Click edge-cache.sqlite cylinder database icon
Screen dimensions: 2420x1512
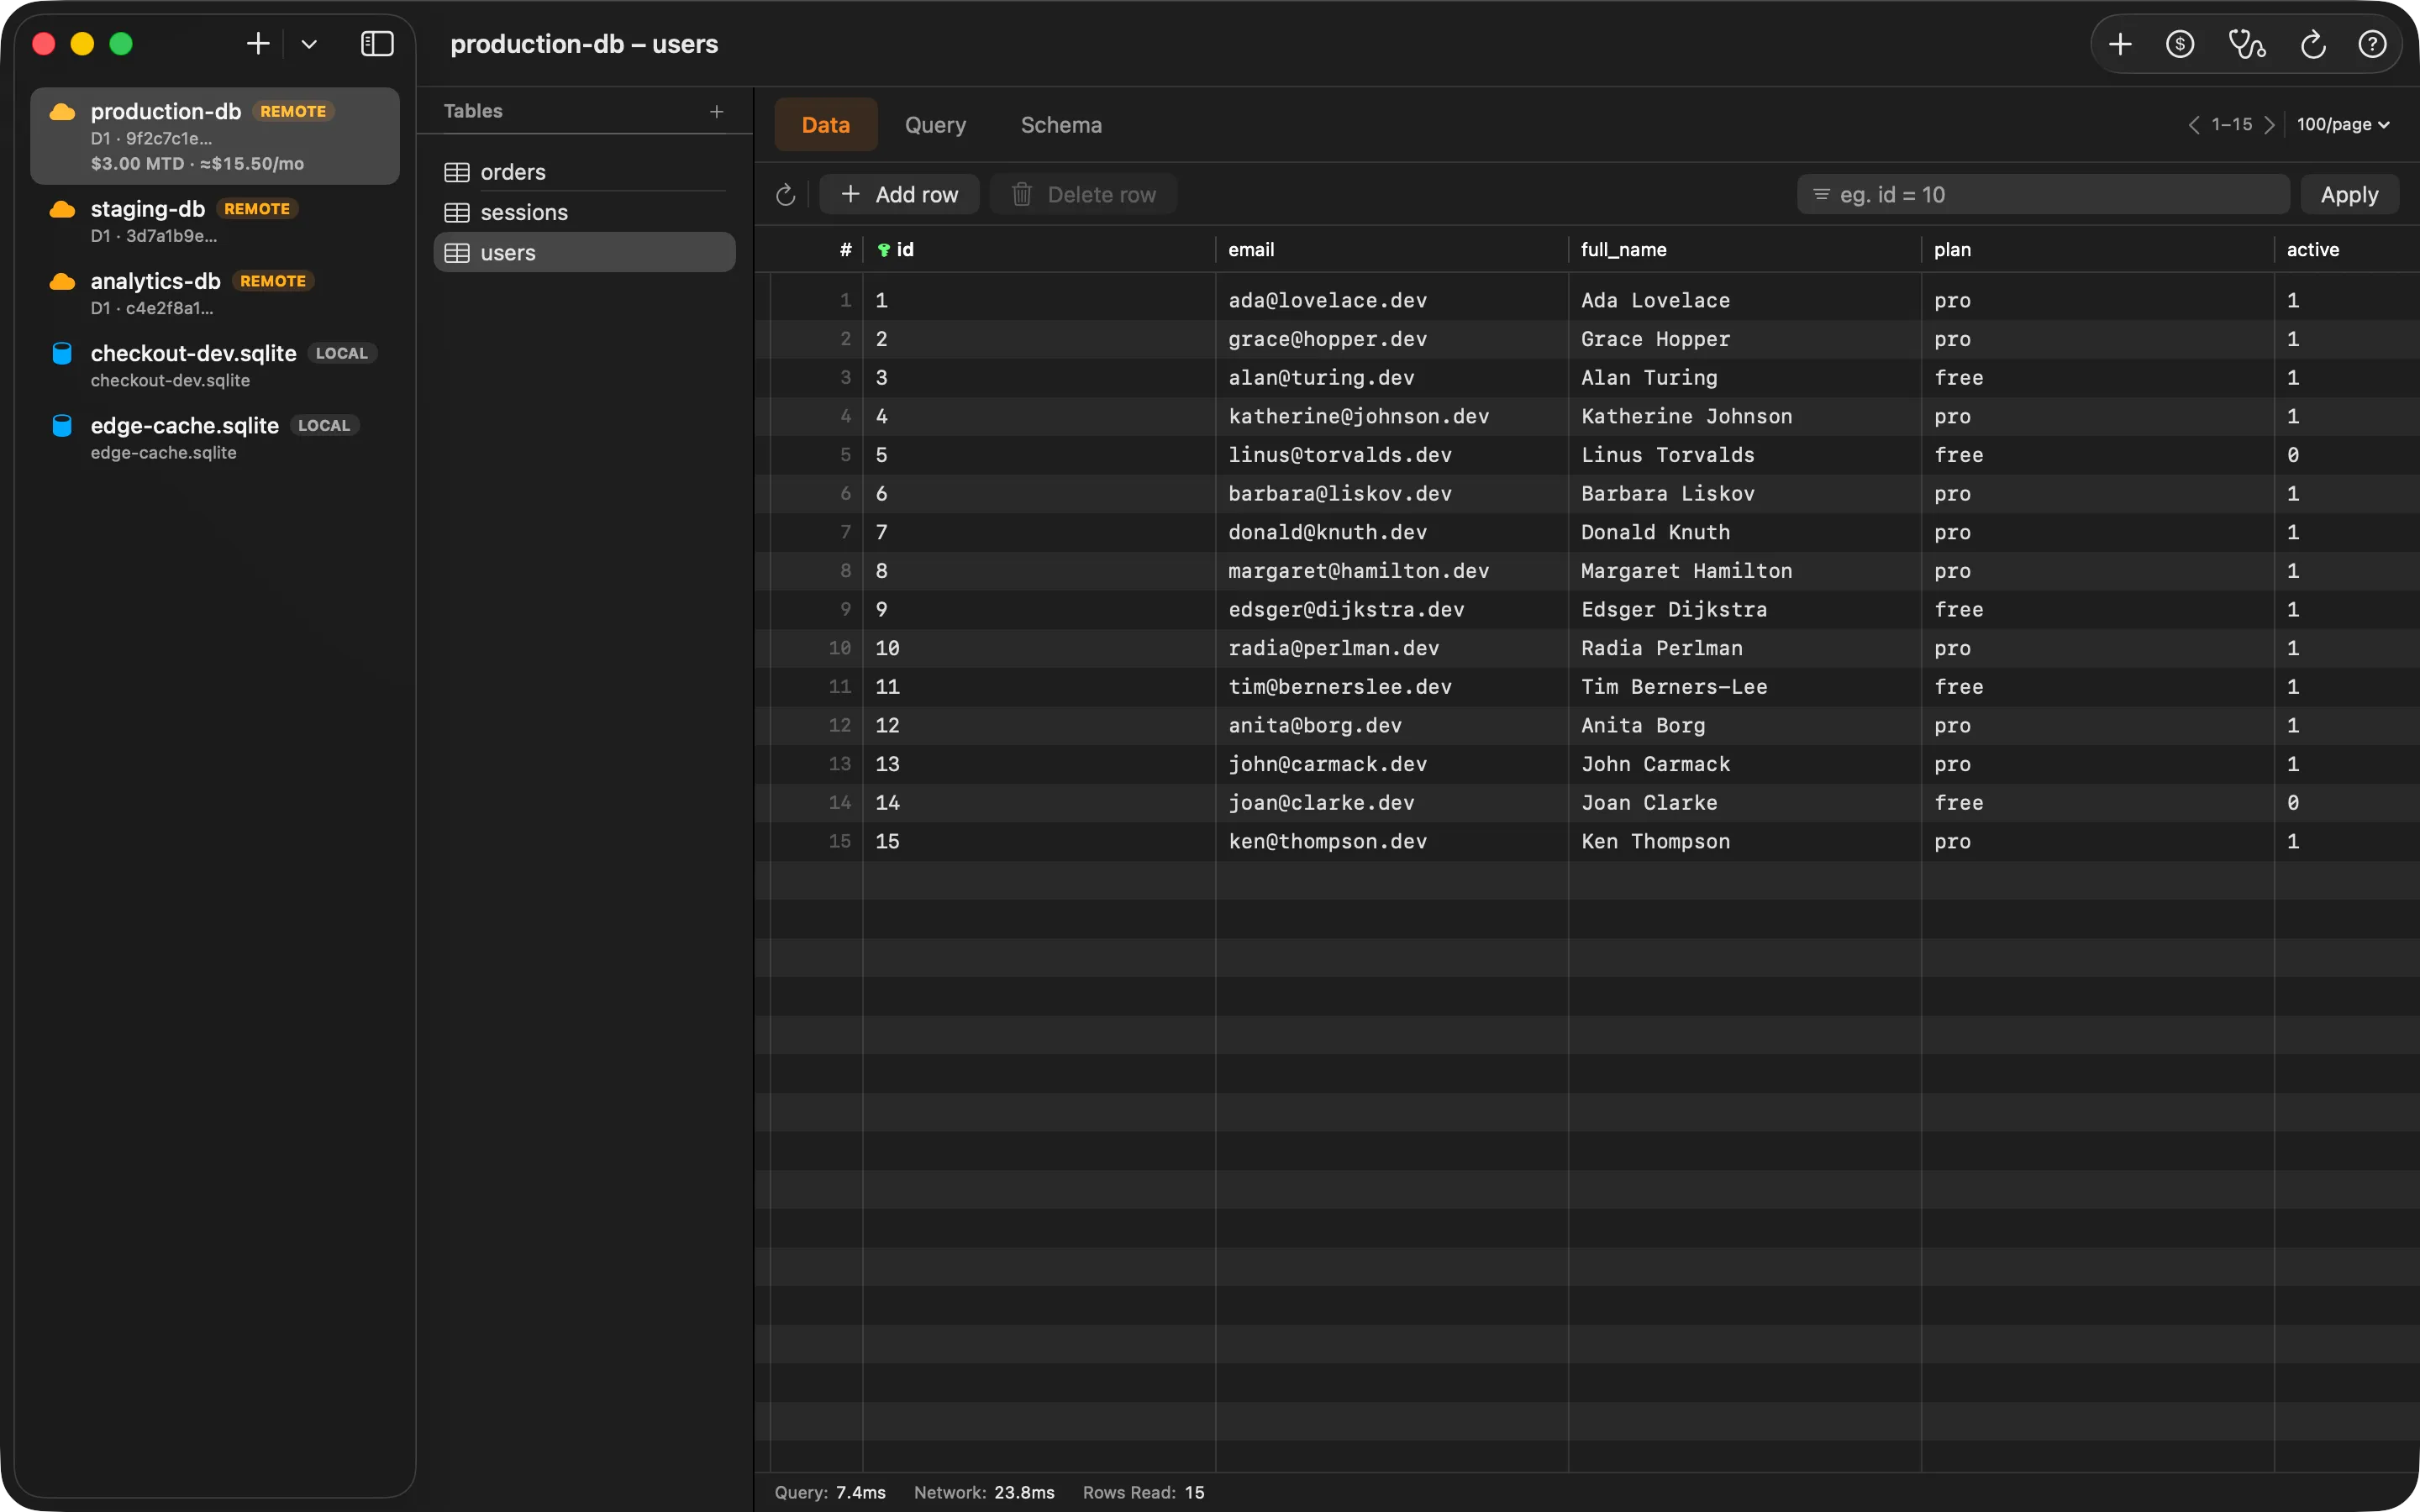[x=62, y=425]
